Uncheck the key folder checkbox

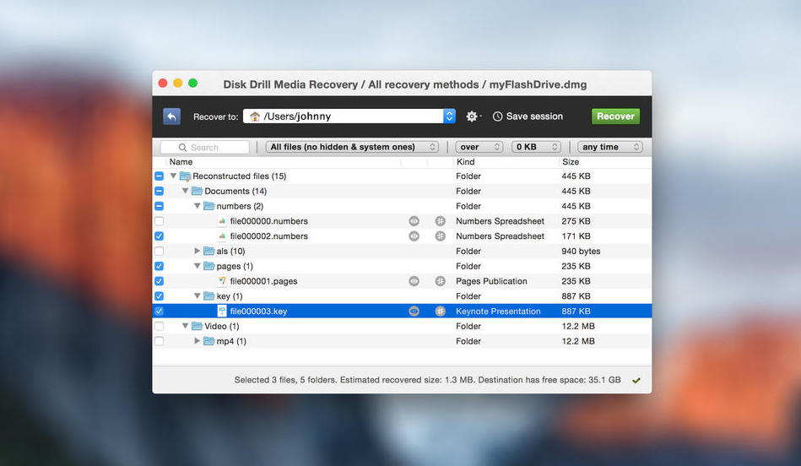[x=159, y=295]
